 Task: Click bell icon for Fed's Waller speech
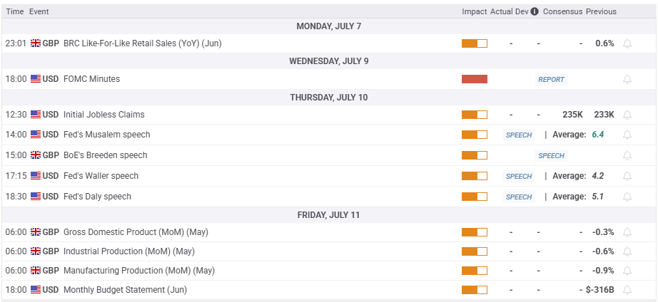(x=627, y=176)
